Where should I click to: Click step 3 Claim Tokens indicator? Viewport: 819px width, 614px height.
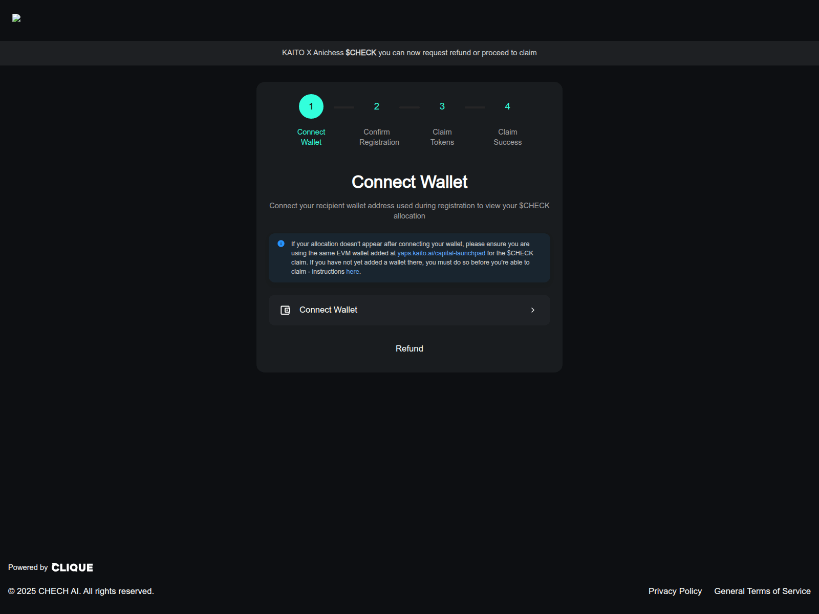(442, 106)
